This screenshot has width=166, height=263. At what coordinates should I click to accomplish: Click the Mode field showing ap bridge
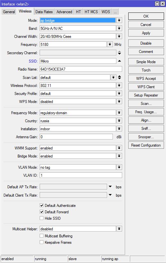click(78, 21)
